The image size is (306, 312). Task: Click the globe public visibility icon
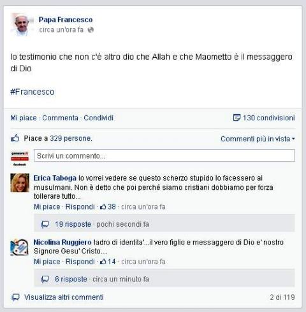coord(91,30)
